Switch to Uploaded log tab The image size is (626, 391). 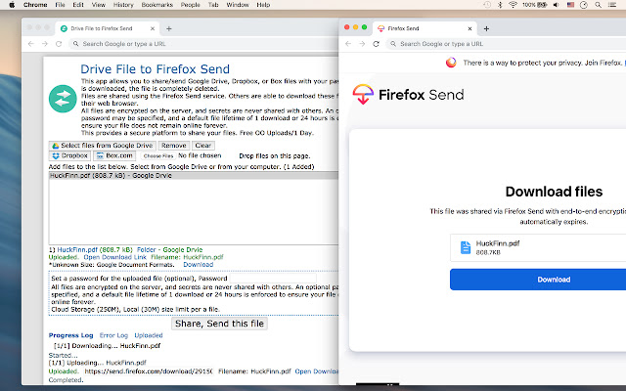[149, 335]
